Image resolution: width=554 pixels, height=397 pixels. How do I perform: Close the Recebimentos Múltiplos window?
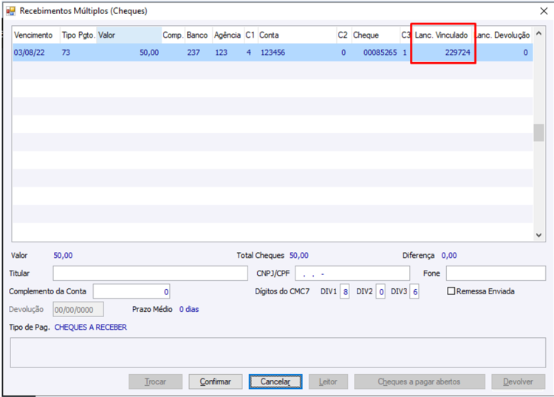pos(544,11)
